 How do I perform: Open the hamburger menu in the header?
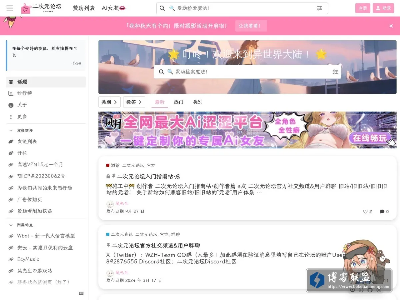pos(10,8)
